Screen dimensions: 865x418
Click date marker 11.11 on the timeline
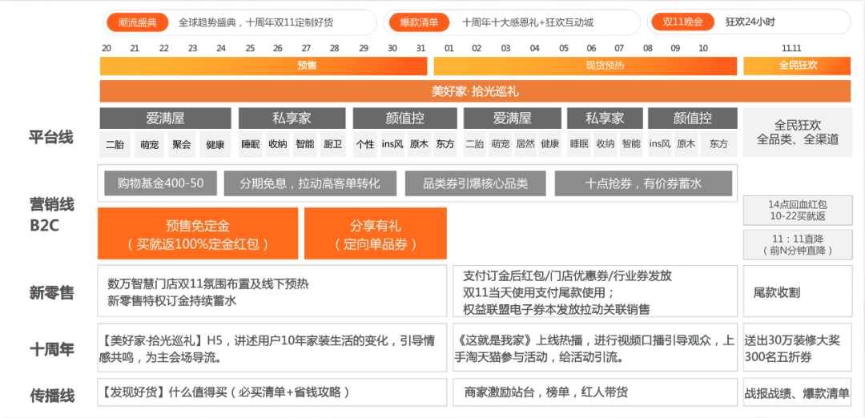coord(791,48)
